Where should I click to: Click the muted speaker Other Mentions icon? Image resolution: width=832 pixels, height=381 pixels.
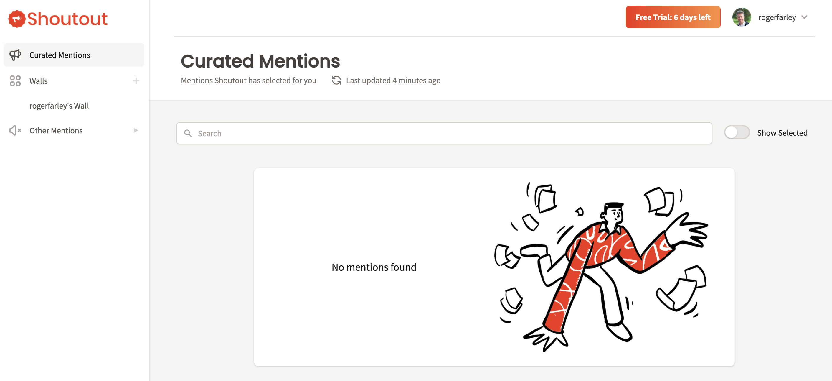[x=15, y=131]
